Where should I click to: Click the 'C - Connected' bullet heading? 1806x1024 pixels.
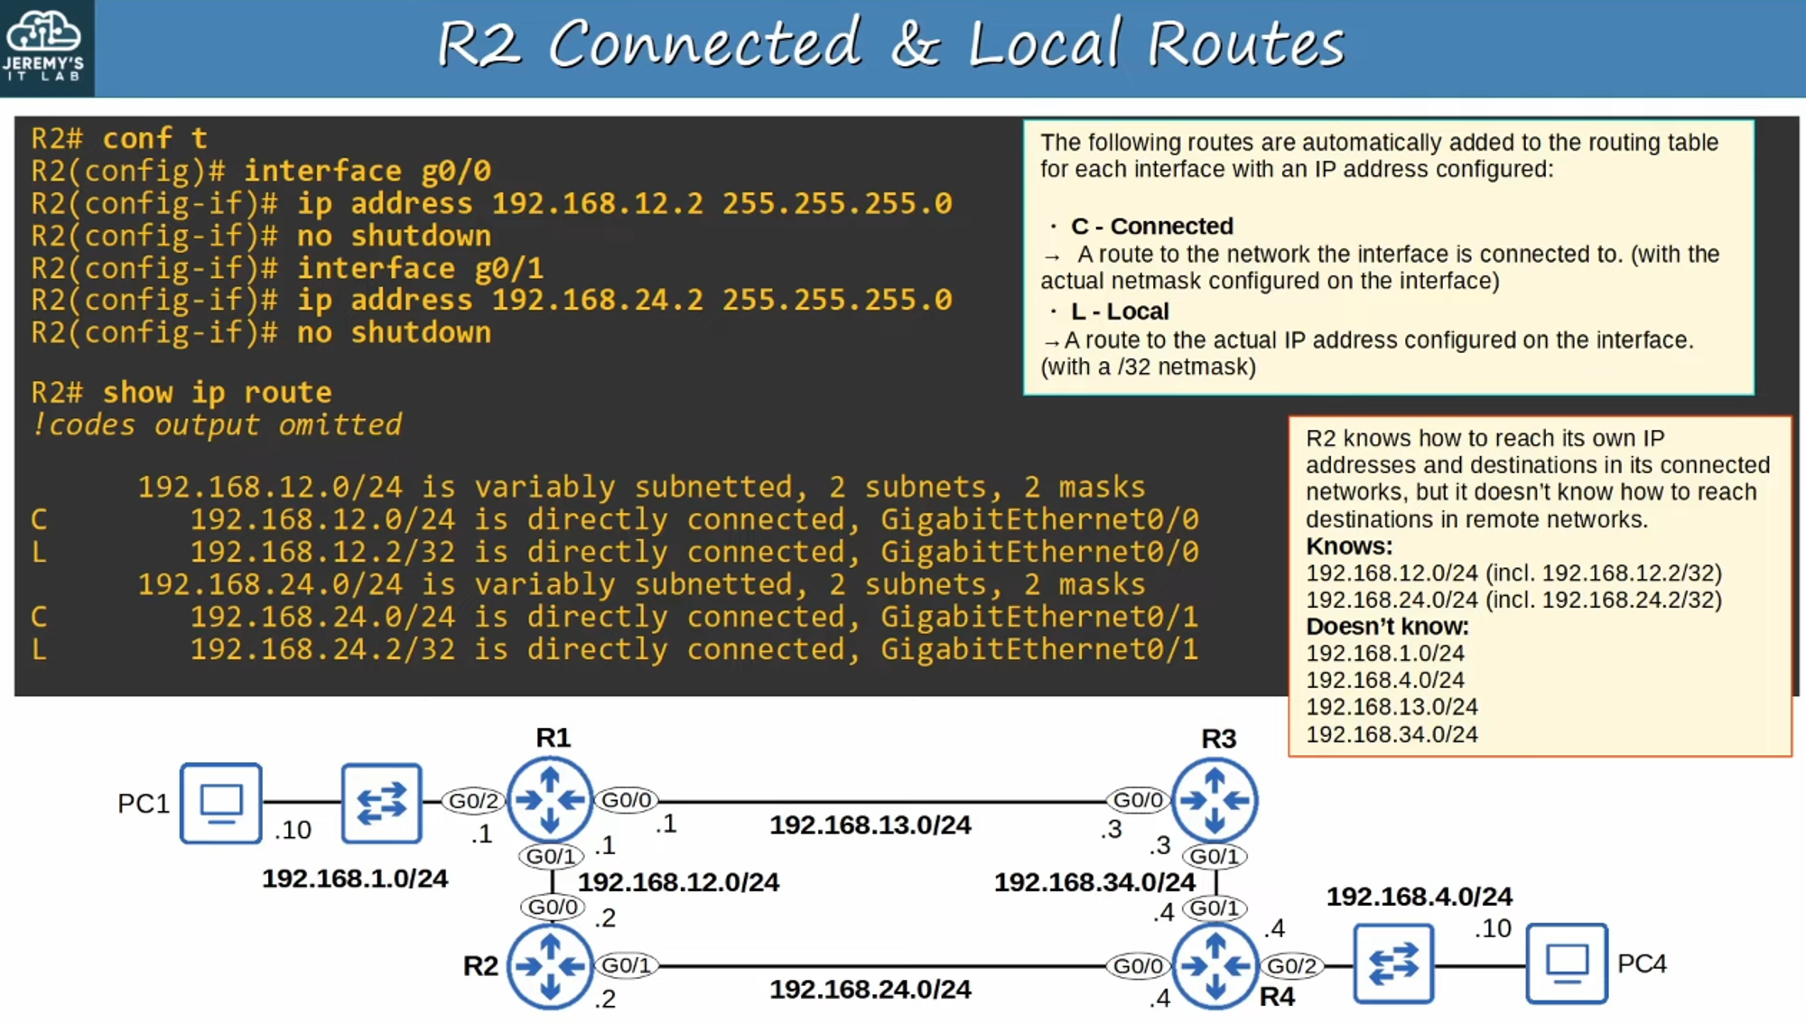[1151, 227]
